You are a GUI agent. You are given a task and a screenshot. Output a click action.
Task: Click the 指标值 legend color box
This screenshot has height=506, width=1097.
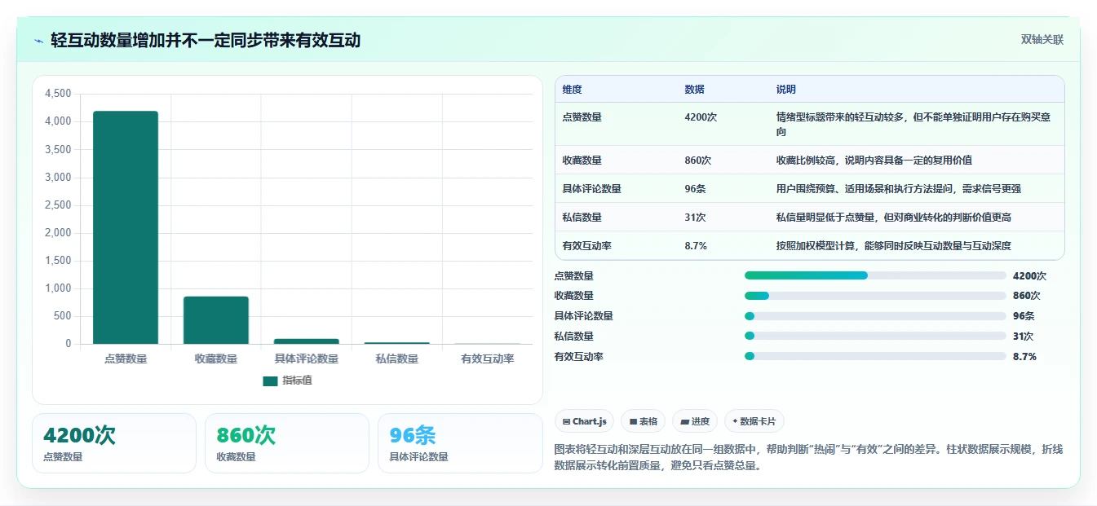coord(270,381)
